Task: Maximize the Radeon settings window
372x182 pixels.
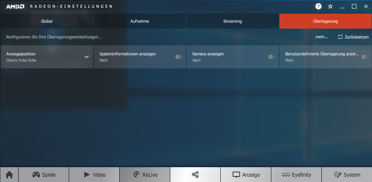Action: (354, 7)
